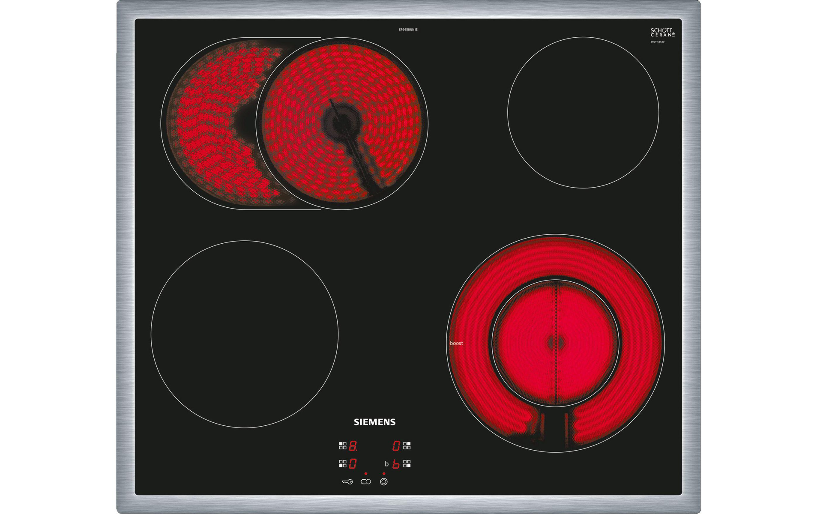Click the bottom-right heat level display showing b
The height and width of the screenshot is (514, 817).
[396, 464]
